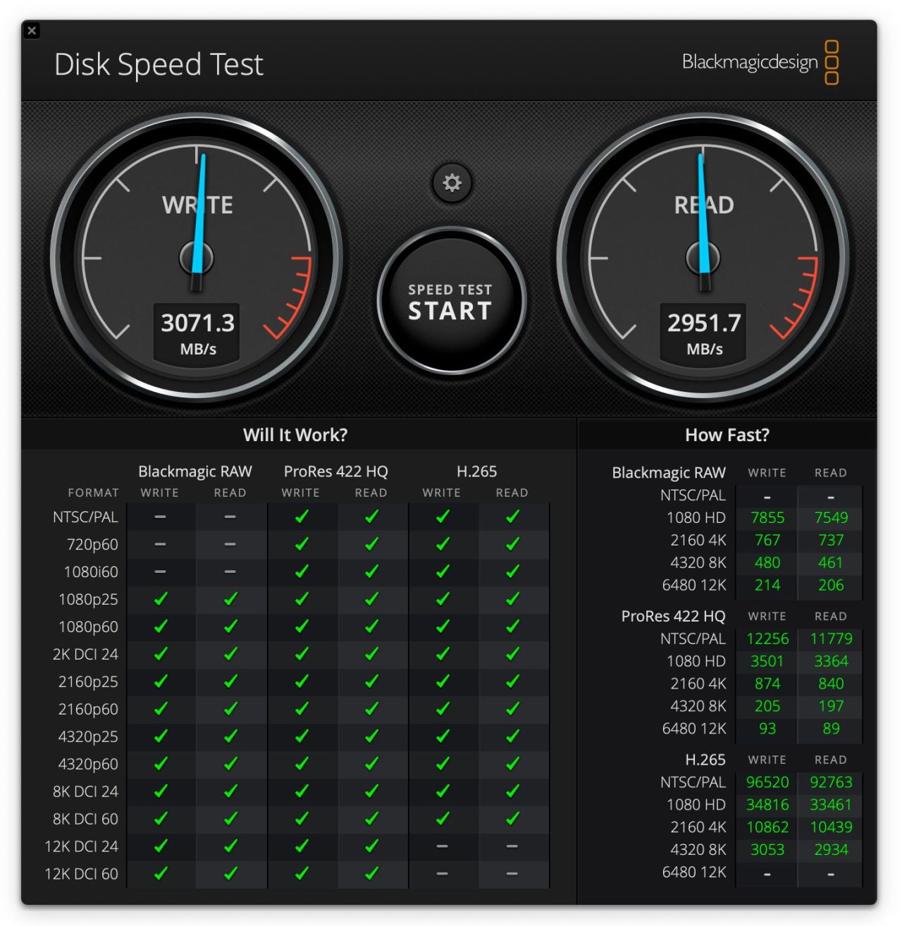
Task: Click the ProRes 422 HQ 1080 HD write value 3501
Action: (x=767, y=662)
